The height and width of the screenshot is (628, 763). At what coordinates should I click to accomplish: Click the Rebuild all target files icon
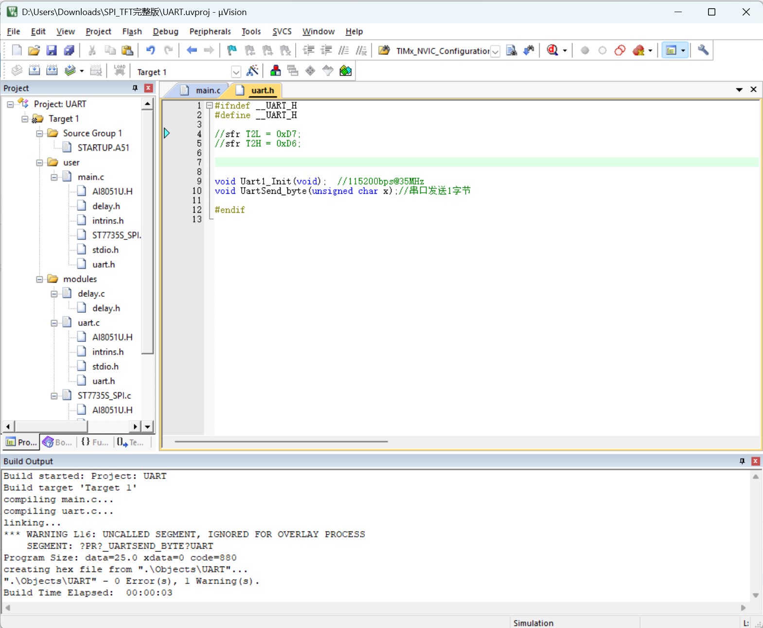click(52, 71)
